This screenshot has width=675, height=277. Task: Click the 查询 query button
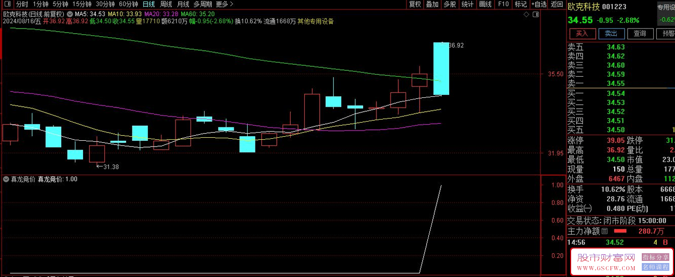tap(640, 34)
